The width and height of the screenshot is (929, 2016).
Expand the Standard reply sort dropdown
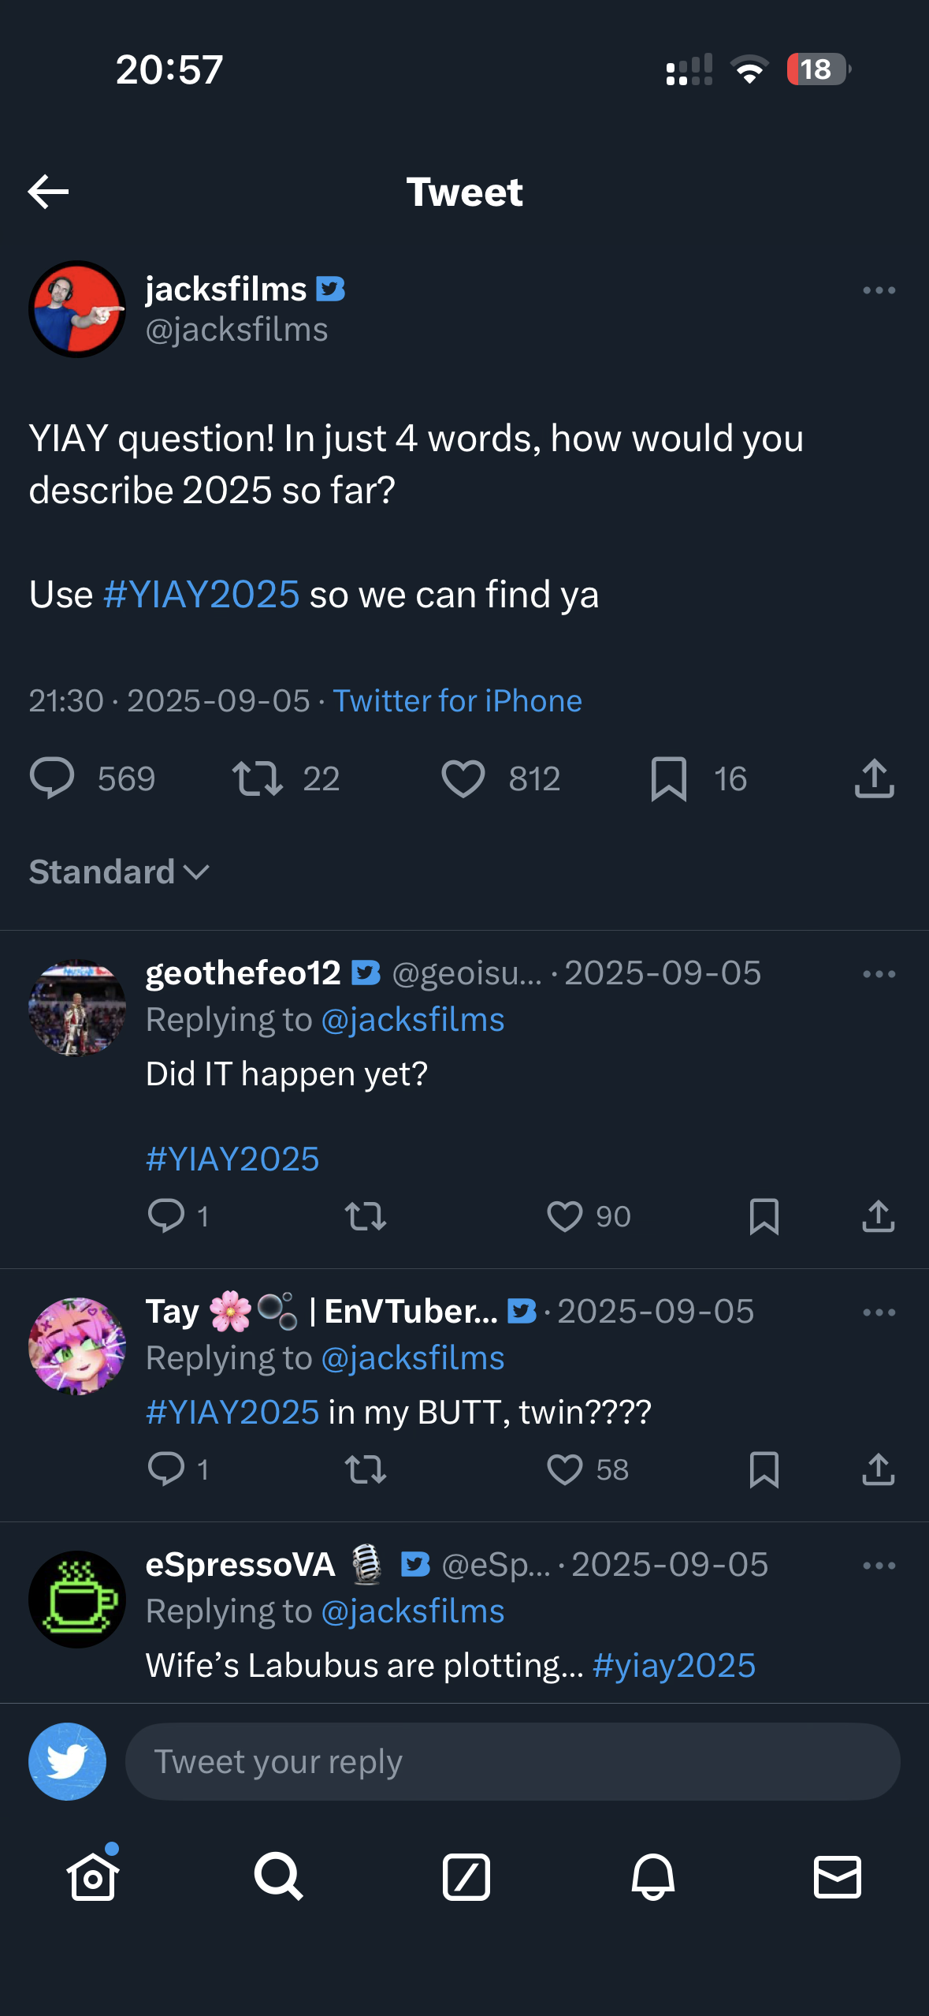(x=119, y=872)
